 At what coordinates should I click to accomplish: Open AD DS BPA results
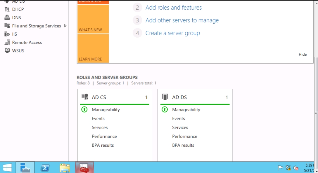click(183, 145)
